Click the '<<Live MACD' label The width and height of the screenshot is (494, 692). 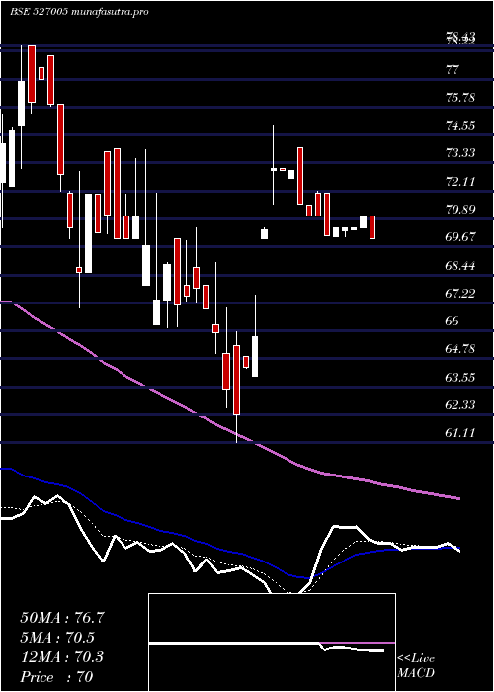tap(416, 666)
